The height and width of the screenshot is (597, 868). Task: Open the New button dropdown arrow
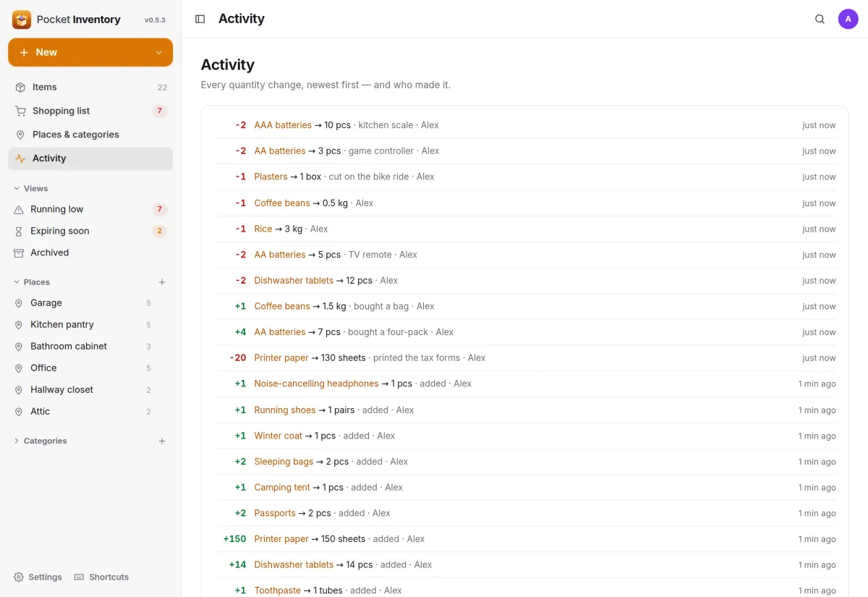click(x=159, y=53)
